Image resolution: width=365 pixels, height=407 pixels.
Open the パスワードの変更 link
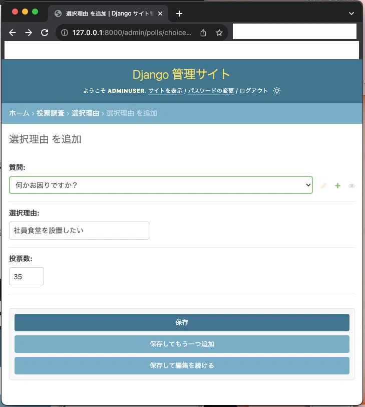click(x=211, y=91)
